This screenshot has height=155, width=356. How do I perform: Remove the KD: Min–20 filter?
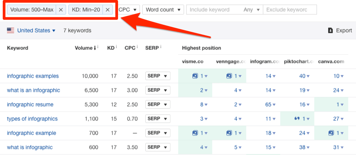pos(108,10)
